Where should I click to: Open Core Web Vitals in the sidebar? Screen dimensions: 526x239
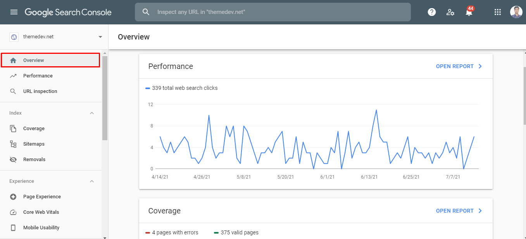tap(51, 212)
